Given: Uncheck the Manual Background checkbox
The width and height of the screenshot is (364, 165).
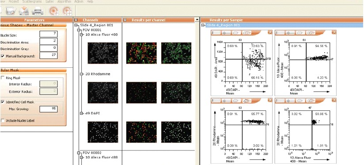Looking at the screenshot, I should click(x=3, y=56).
